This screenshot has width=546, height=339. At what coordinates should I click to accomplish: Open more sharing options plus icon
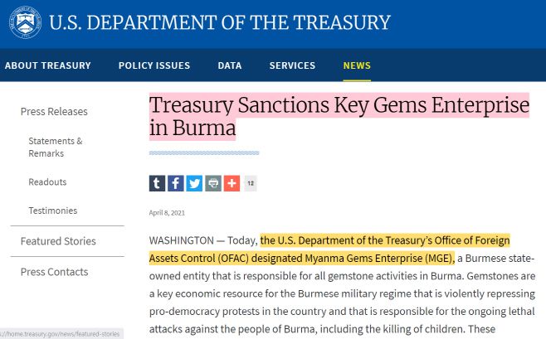coord(232,183)
